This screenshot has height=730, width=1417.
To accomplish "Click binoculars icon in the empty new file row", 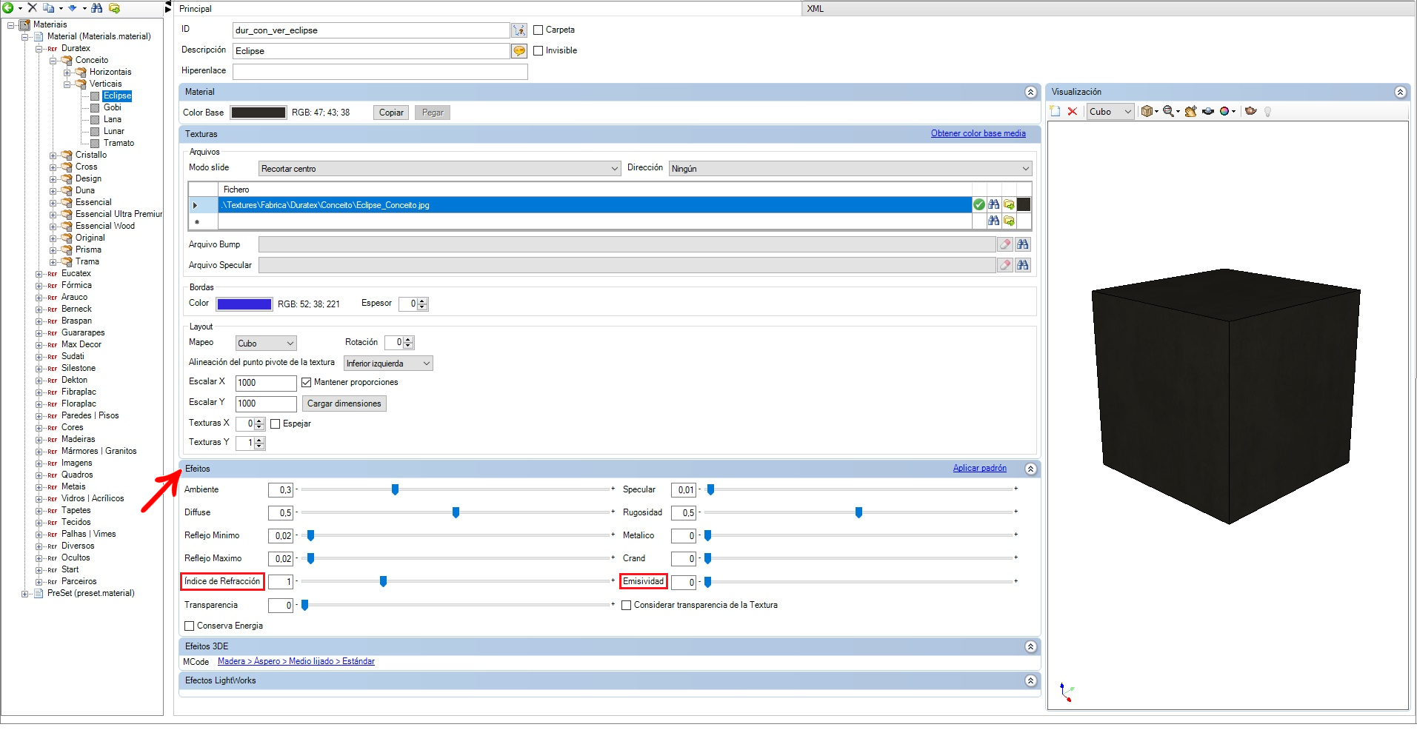I will (x=994, y=221).
